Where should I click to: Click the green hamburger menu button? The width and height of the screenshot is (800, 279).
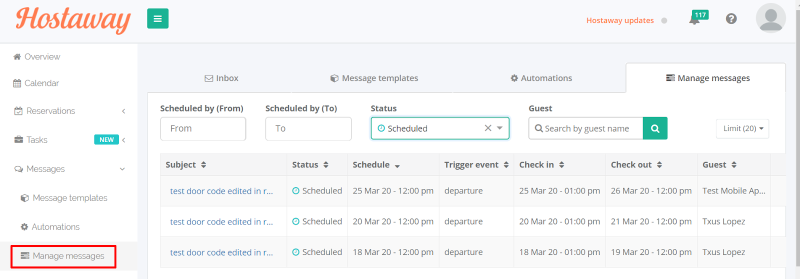pyautogui.click(x=157, y=19)
